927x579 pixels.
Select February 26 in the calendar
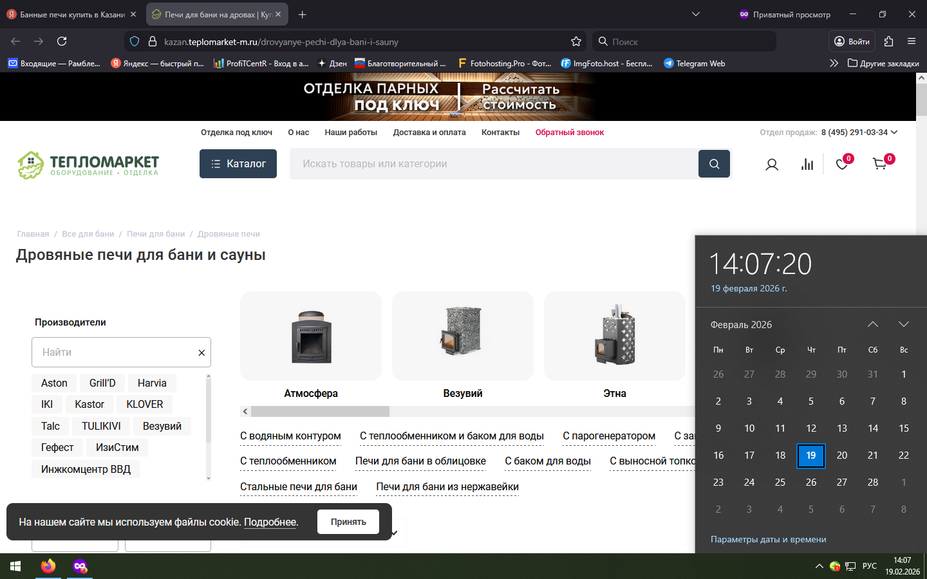click(811, 482)
